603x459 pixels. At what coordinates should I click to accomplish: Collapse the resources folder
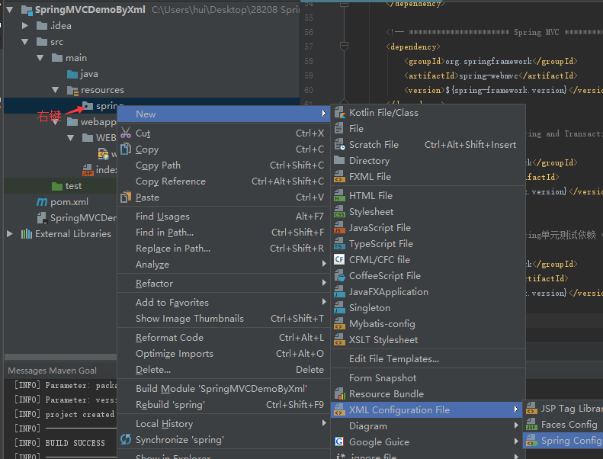56,90
